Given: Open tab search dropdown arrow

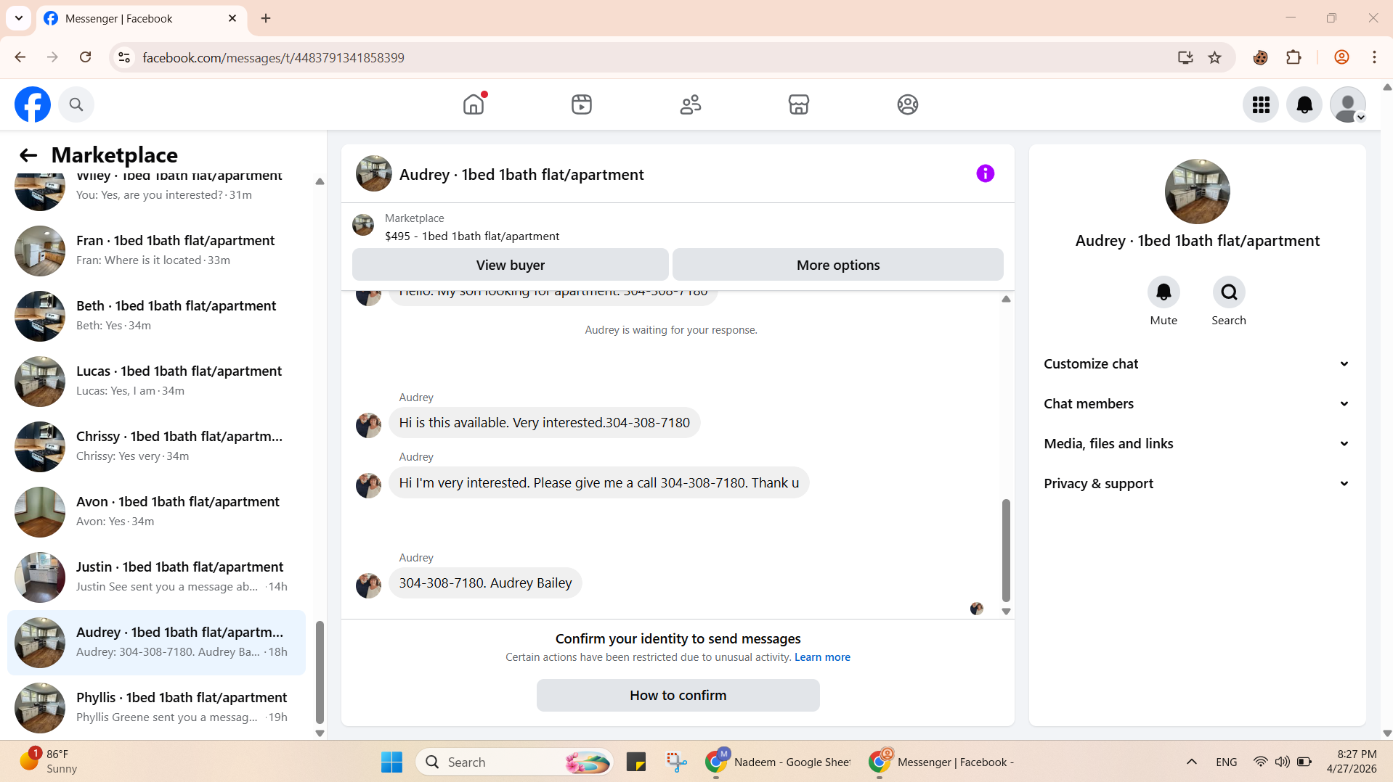Looking at the screenshot, I should coord(19,18).
